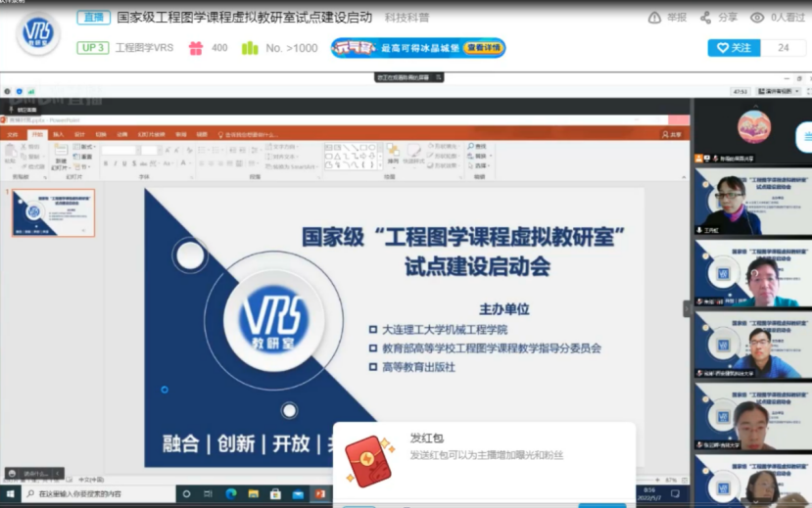Open the font name combo box
The image size is (812, 508).
click(121, 150)
